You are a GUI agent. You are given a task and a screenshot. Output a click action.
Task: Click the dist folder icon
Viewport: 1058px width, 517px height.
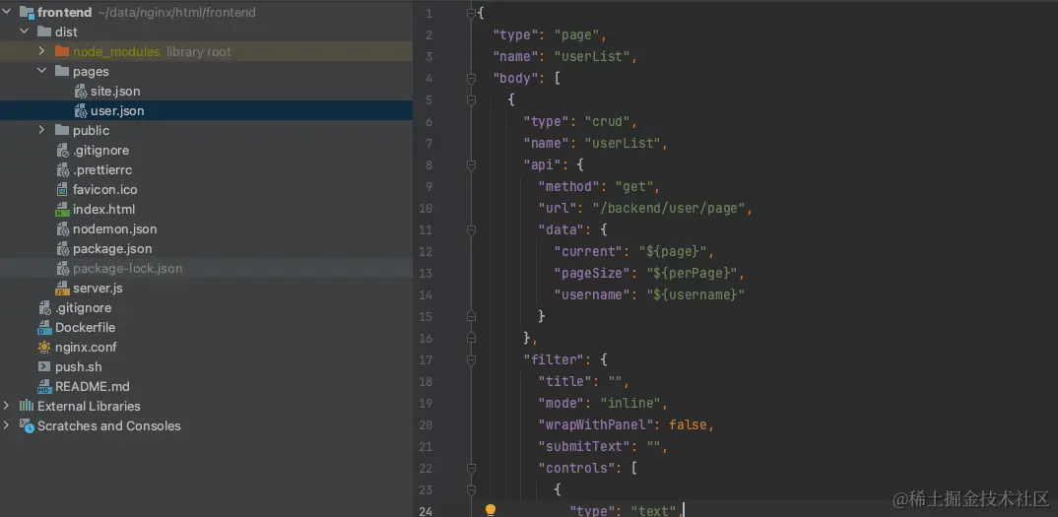pyautogui.click(x=44, y=32)
